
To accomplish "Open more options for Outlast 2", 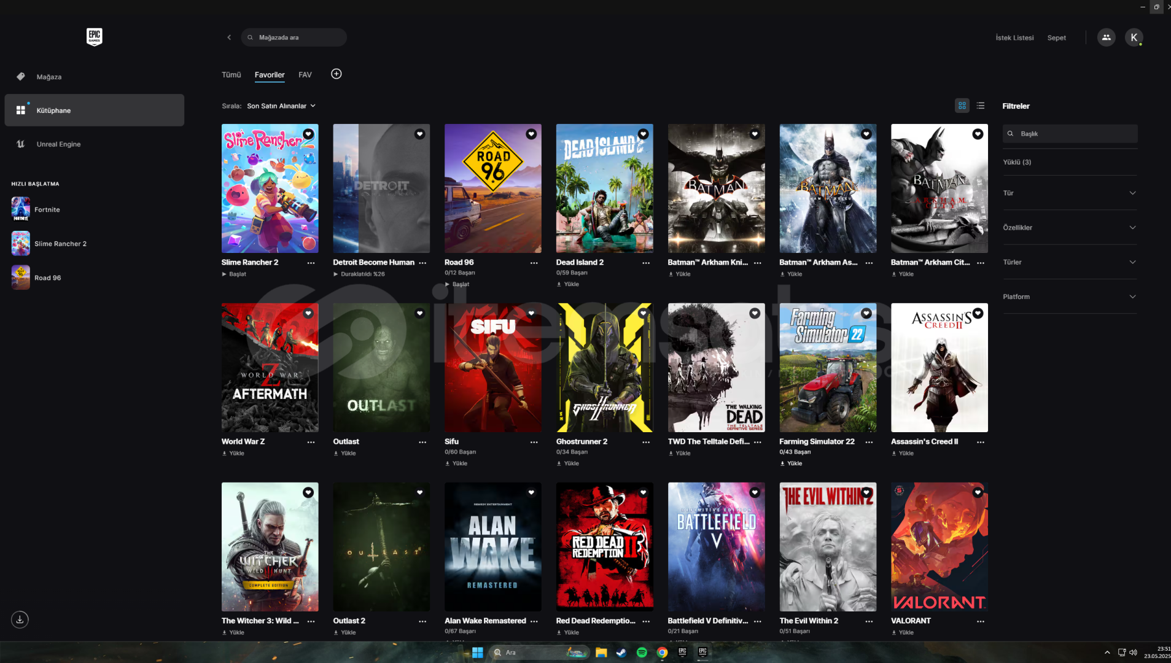I will coord(422,621).
